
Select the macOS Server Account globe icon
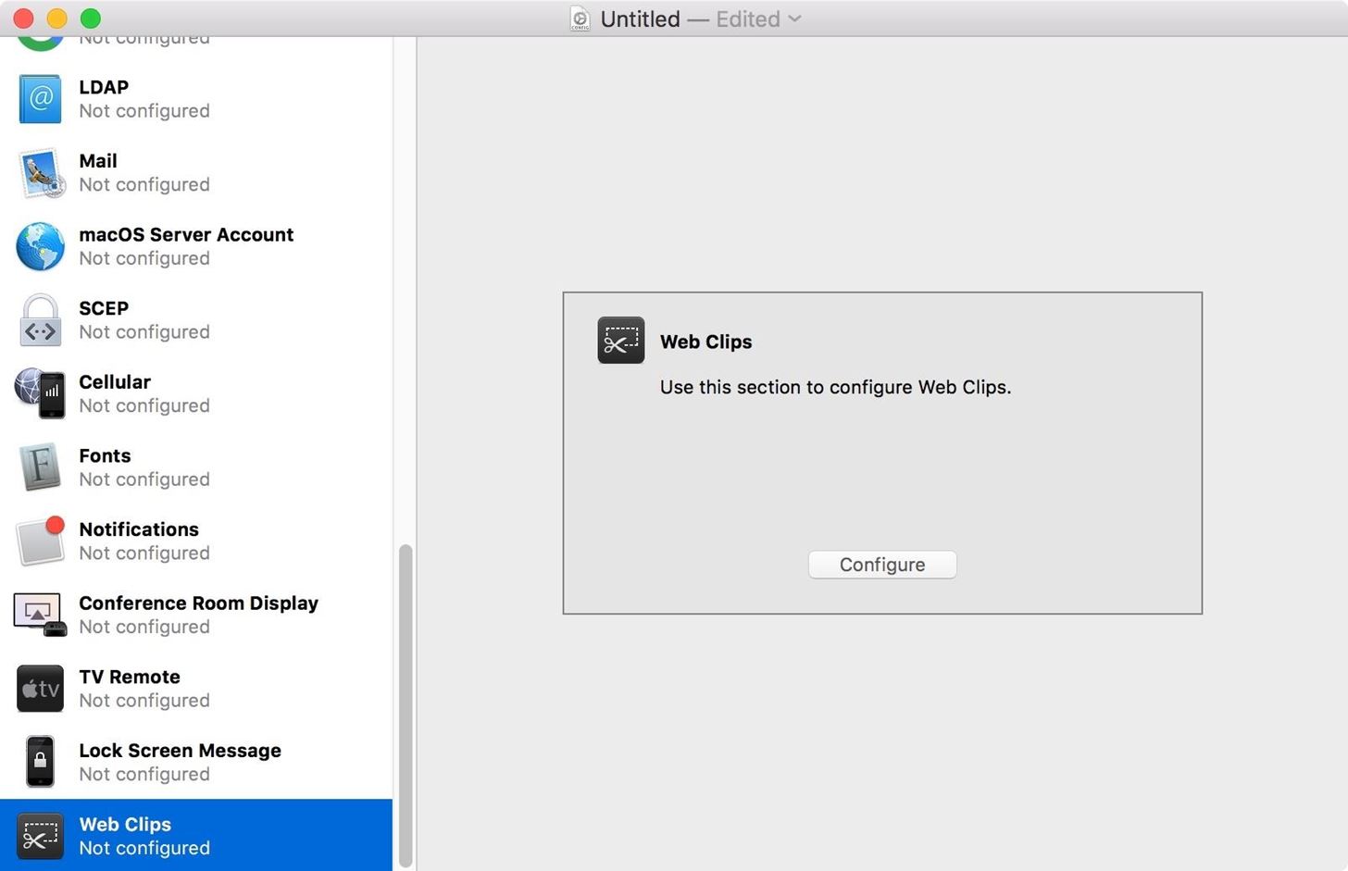(x=40, y=246)
